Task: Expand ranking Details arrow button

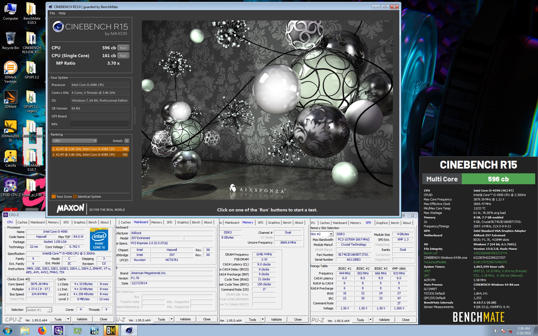Action: (127, 141)
